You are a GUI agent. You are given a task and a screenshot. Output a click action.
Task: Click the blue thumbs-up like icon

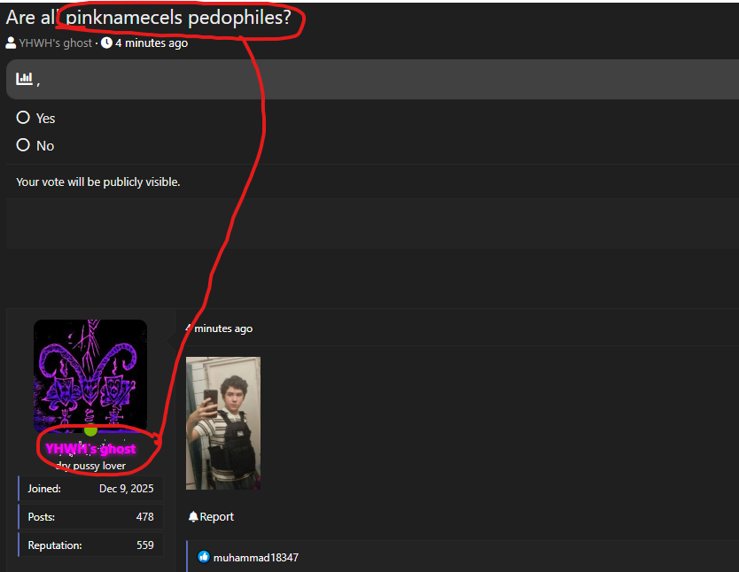tap(204, 557)
